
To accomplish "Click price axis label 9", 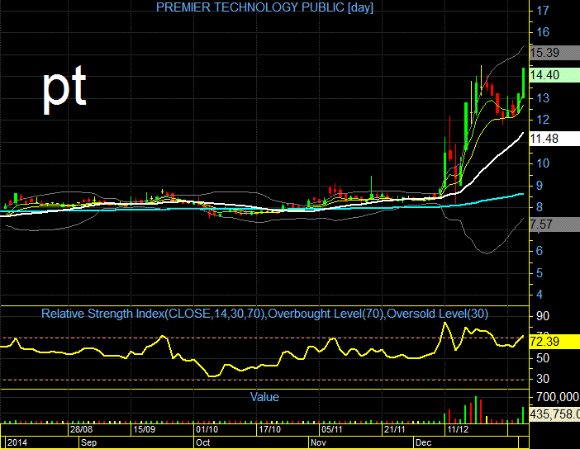I will (540, 186).
